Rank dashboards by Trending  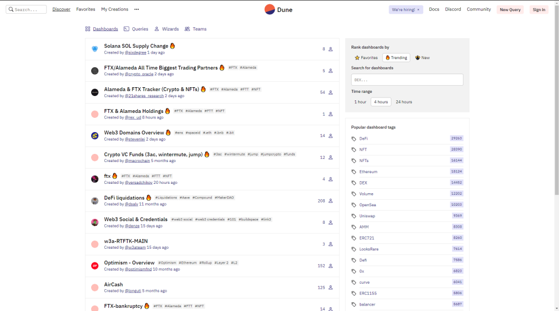point(396,58)
